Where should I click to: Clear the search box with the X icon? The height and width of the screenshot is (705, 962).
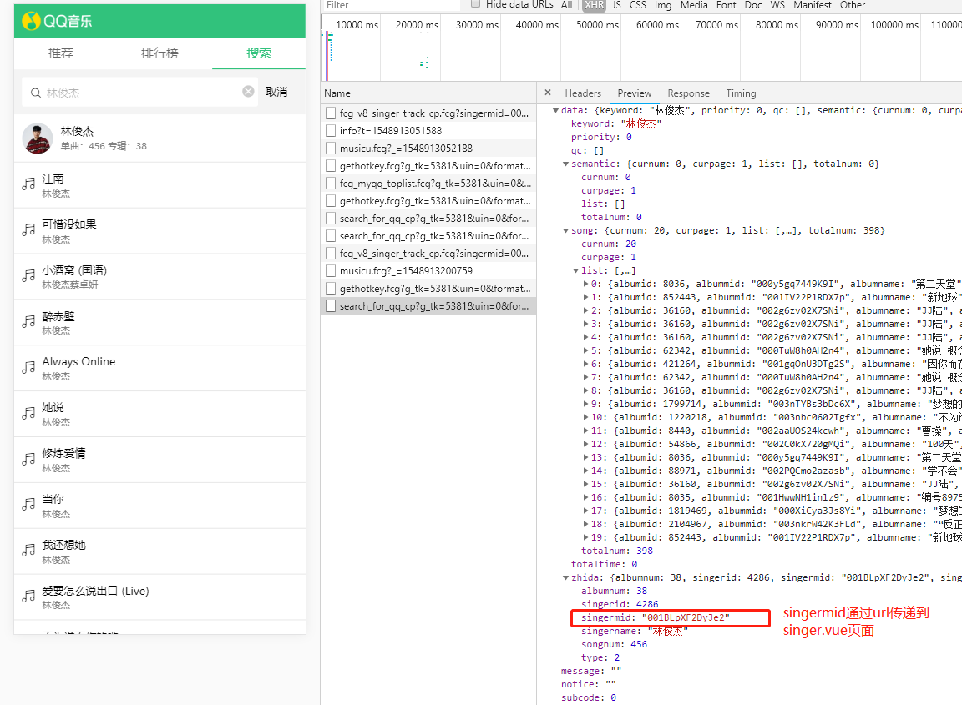pyautogui.click(x=249, y=91)
